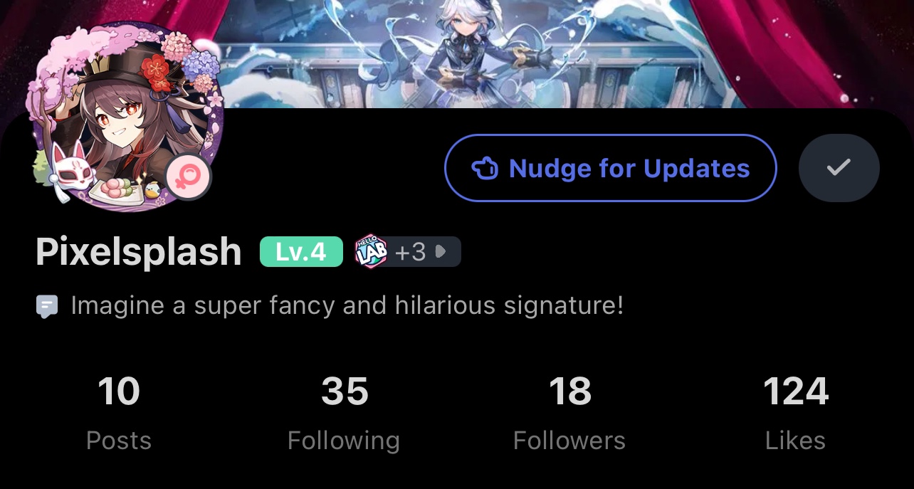Viewport: 914px width, 489px height.
Task: Open the 124 Likes stat
Action: tap(796, 413)
